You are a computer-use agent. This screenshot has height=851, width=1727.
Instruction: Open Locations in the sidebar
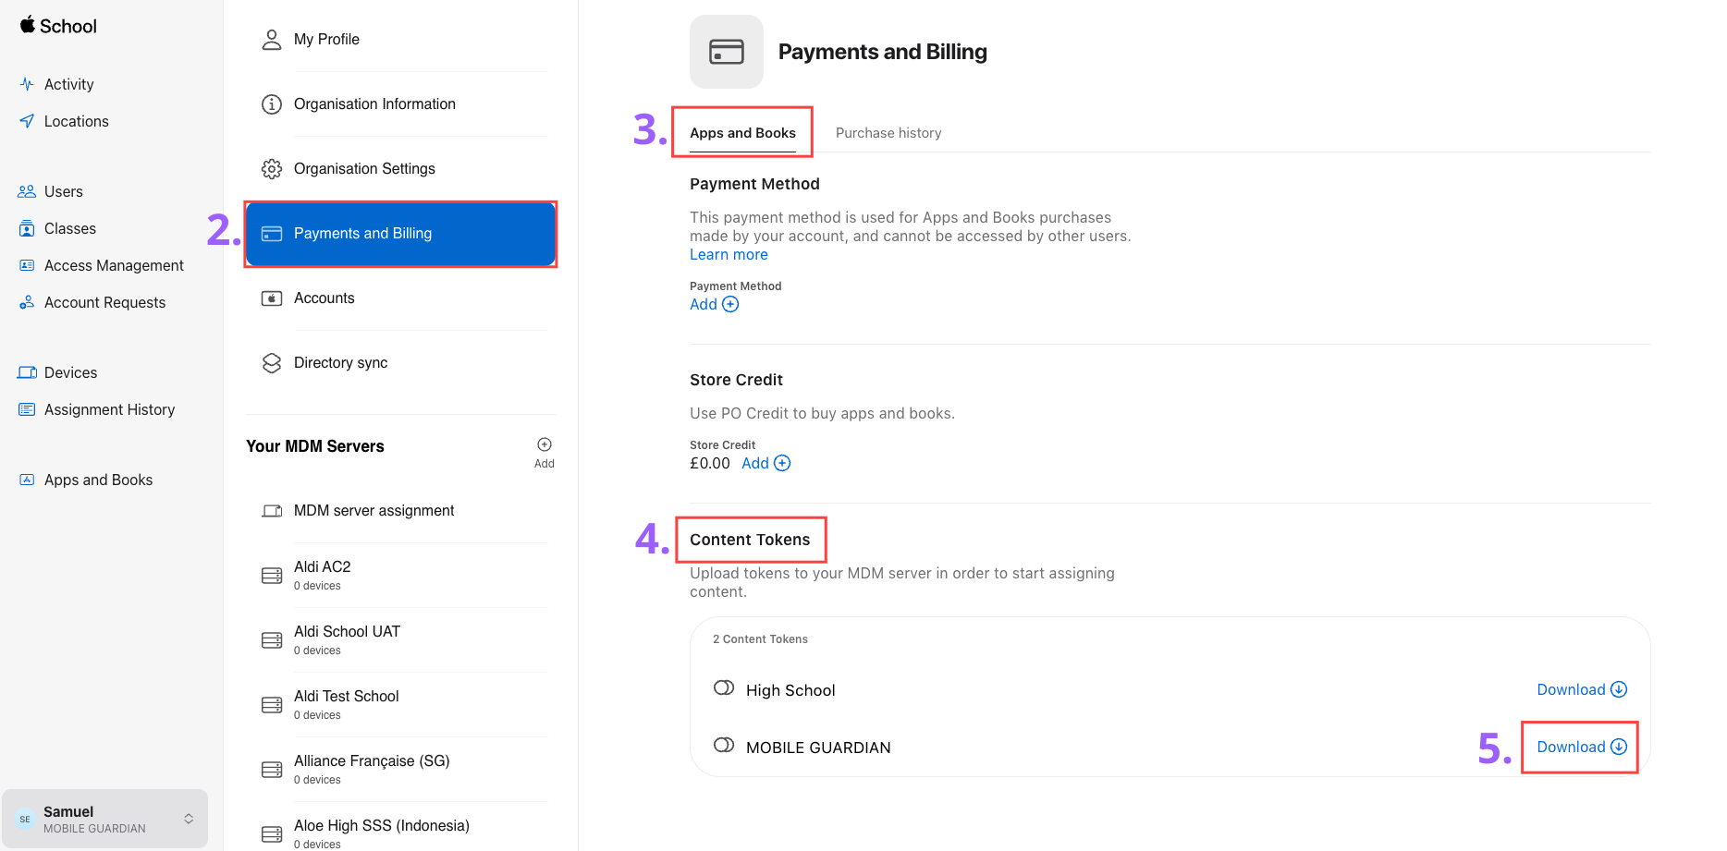click(76, 121)
